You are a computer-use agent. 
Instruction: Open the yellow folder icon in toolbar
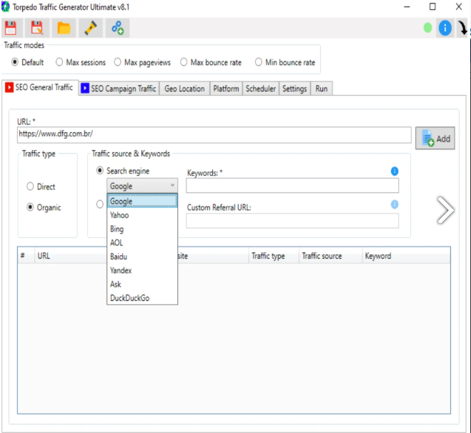tap(64, 28)
